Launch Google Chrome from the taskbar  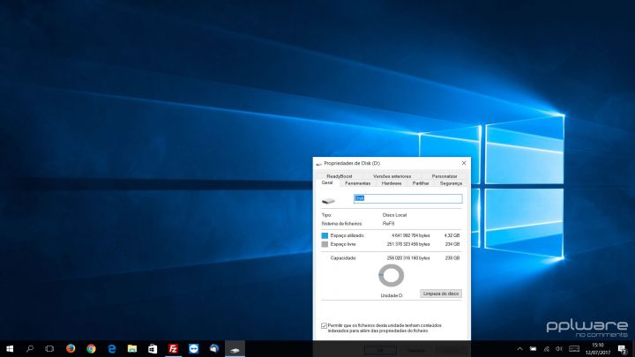click(91, 349)
